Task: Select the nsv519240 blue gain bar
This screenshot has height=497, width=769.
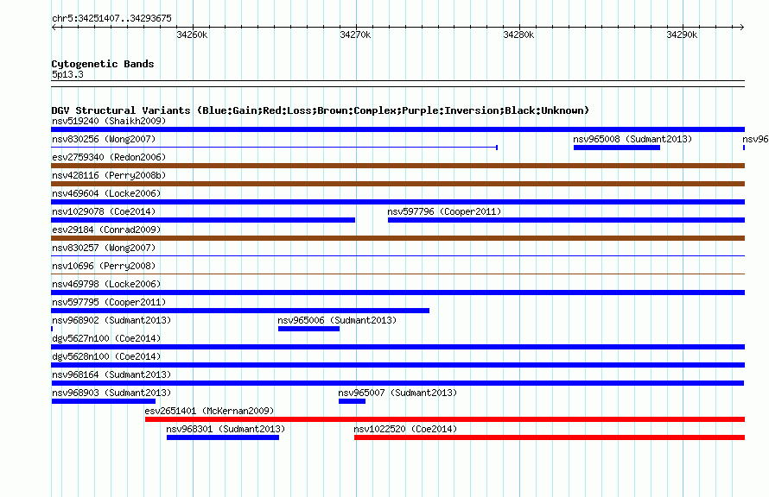Action: coord(397,129)
